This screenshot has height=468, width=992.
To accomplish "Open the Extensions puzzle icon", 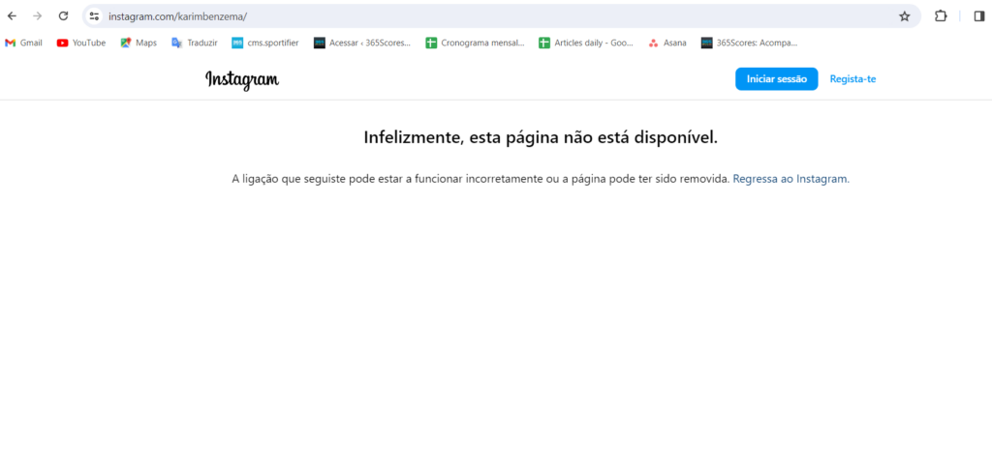I will (x=940, y=16).
